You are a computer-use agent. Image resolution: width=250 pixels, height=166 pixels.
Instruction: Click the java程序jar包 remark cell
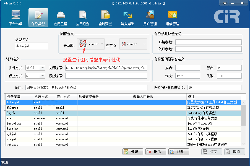(x=214, y=129)
